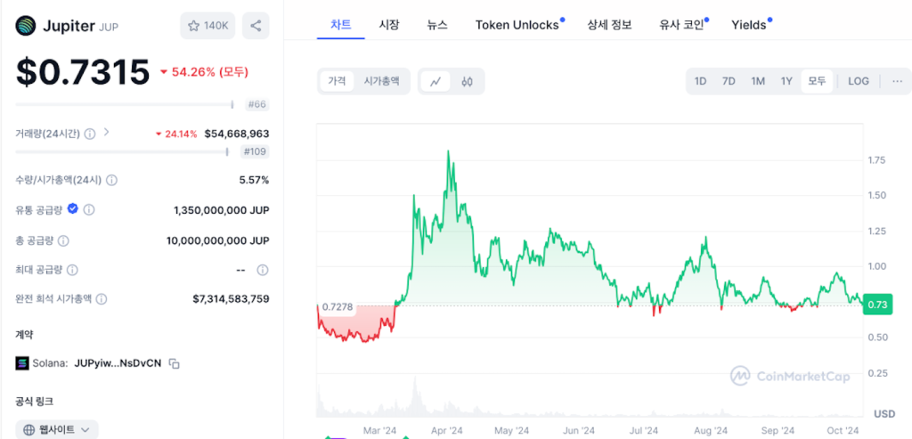
Task: Open the share icon button
Action: 256,26
